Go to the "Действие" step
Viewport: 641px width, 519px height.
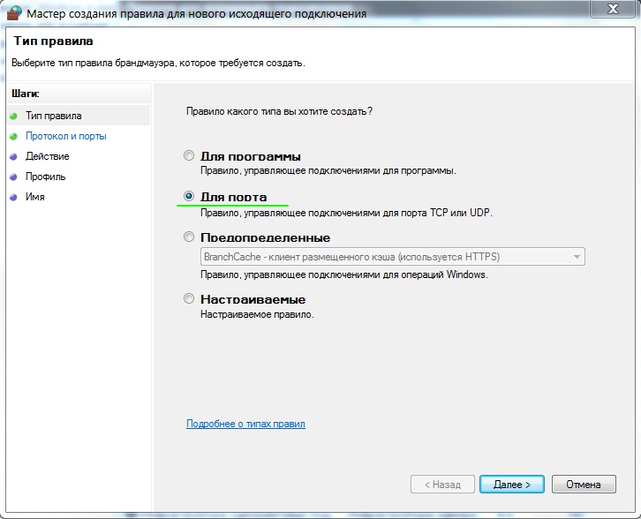(48, 156)
